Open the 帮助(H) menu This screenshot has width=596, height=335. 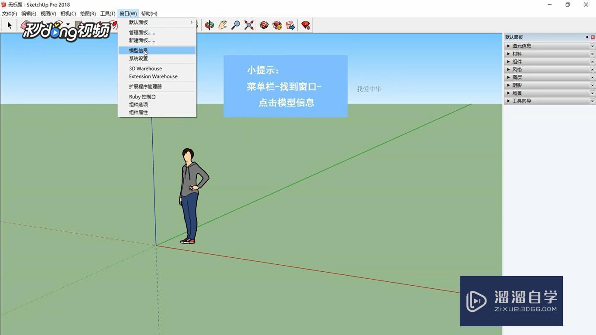tap(149, 14)
